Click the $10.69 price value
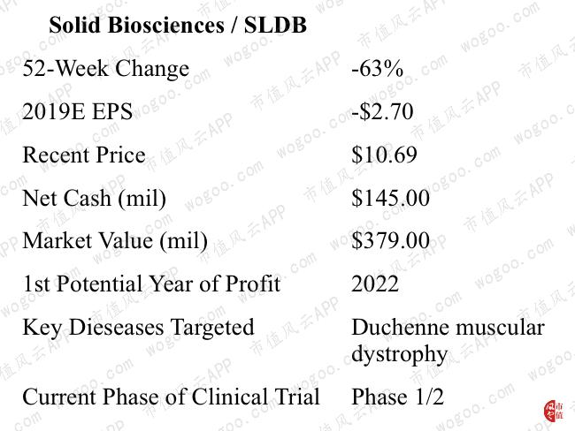575x431 pixels. tap(385, 155)
